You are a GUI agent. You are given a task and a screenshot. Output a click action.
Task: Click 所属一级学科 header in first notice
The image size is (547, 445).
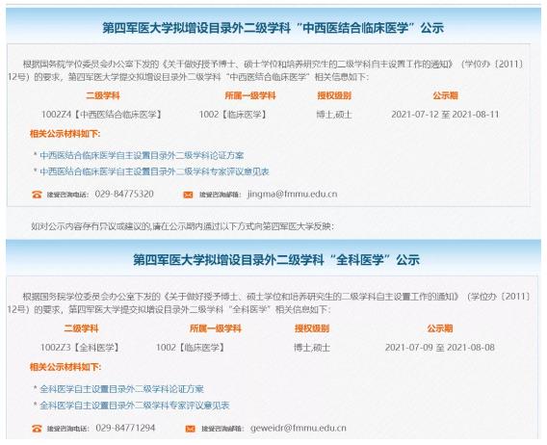pyautogui.click(x=250, y=95)
